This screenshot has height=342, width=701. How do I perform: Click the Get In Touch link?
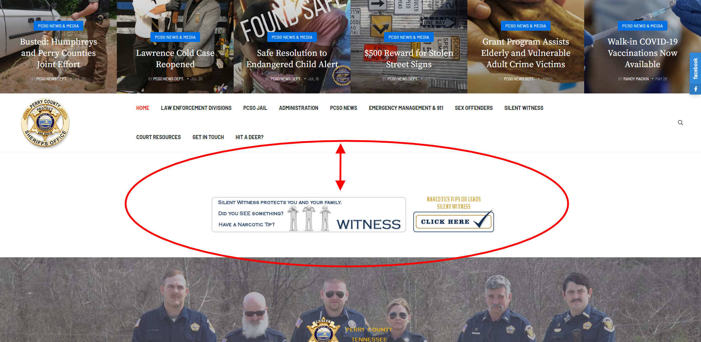click(x=208, y=137)
